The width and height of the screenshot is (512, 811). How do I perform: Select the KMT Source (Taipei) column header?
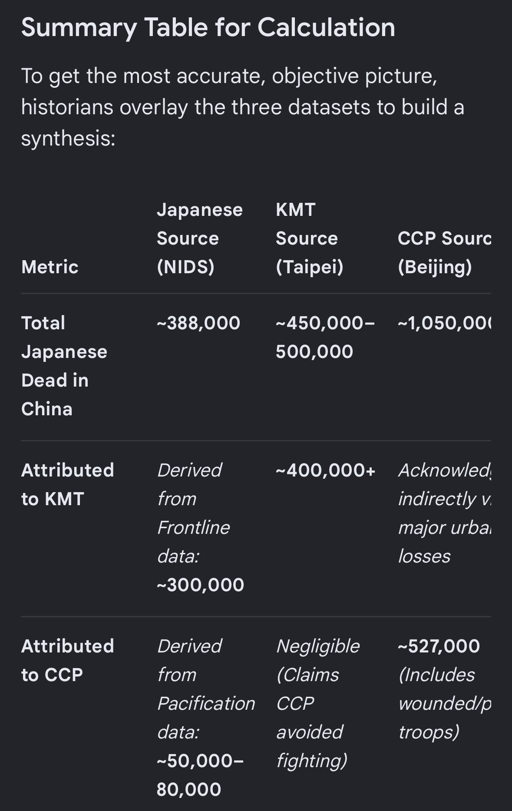[x=310, y=238]
